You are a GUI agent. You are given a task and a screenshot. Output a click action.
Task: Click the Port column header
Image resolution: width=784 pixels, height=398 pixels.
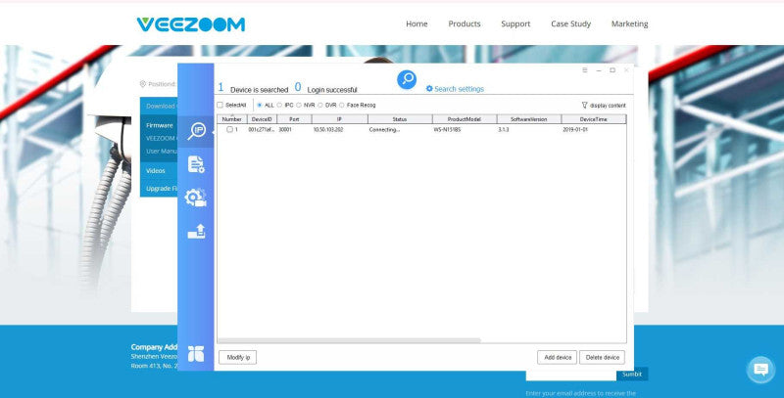[x=295, y=119]
